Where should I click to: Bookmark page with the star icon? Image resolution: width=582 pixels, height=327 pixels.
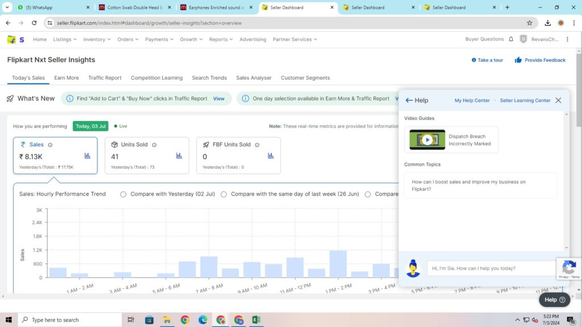(530, 23)
